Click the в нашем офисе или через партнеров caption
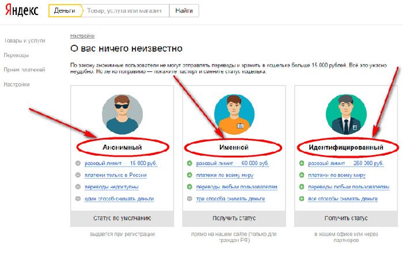403x255 pixels. 346,237
